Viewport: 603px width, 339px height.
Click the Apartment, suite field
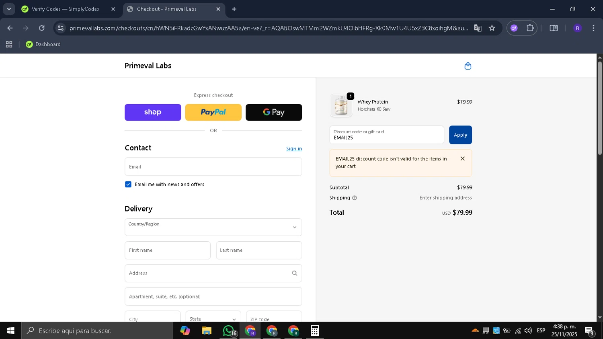point(213,296)
